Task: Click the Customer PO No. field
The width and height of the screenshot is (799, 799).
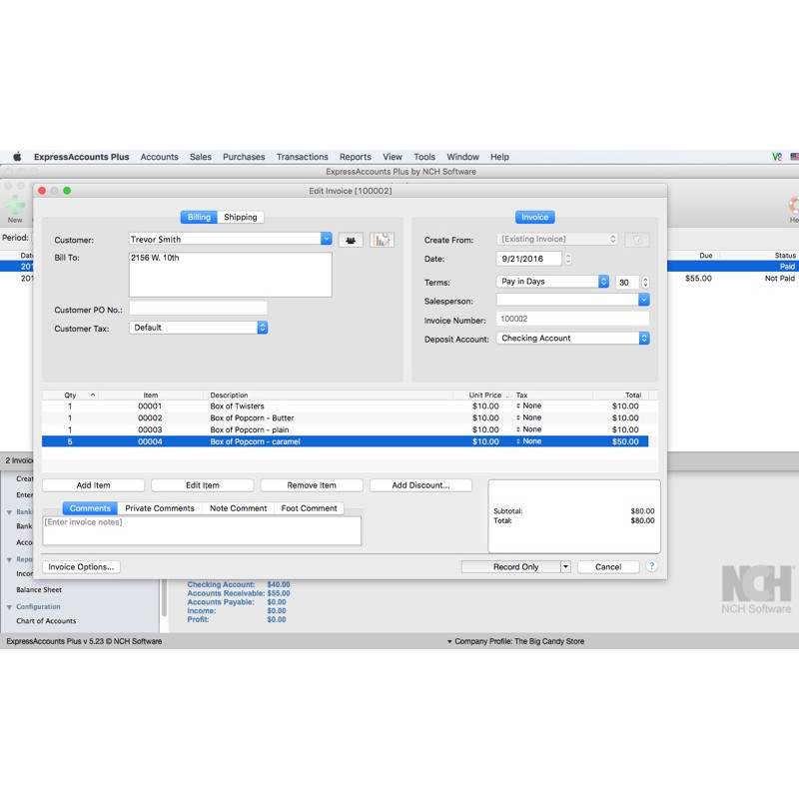Action: coord(198,308)
